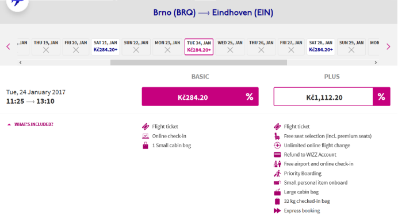This screenshot has height=223, width=398.
Task: Click 11:25 → 13:10 flight time
Action: pos(30,101)
